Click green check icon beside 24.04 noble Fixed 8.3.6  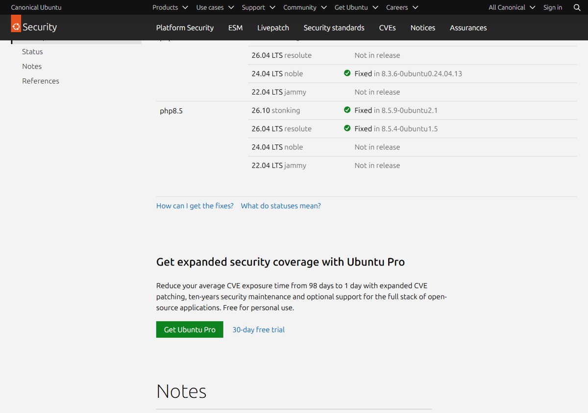coord(347,73)
